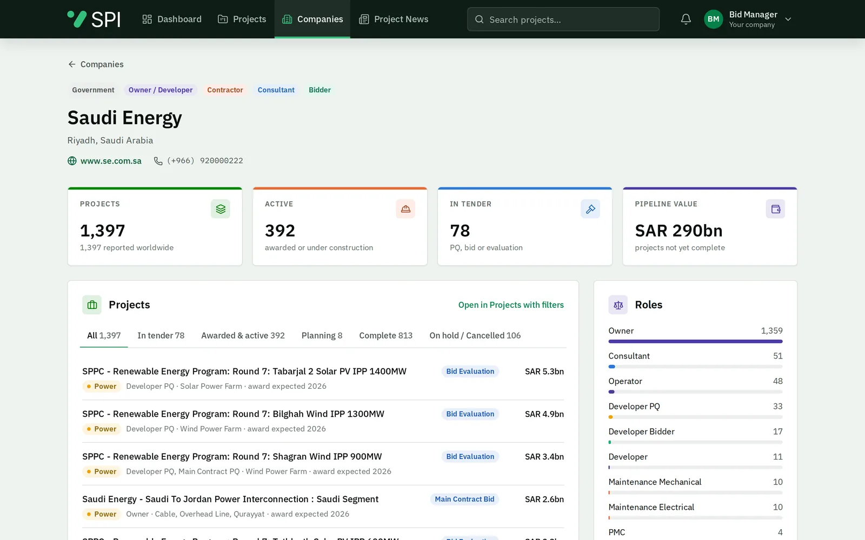
Task: Switch to the In tender 78 tab
Action: (x=161, y=335)
